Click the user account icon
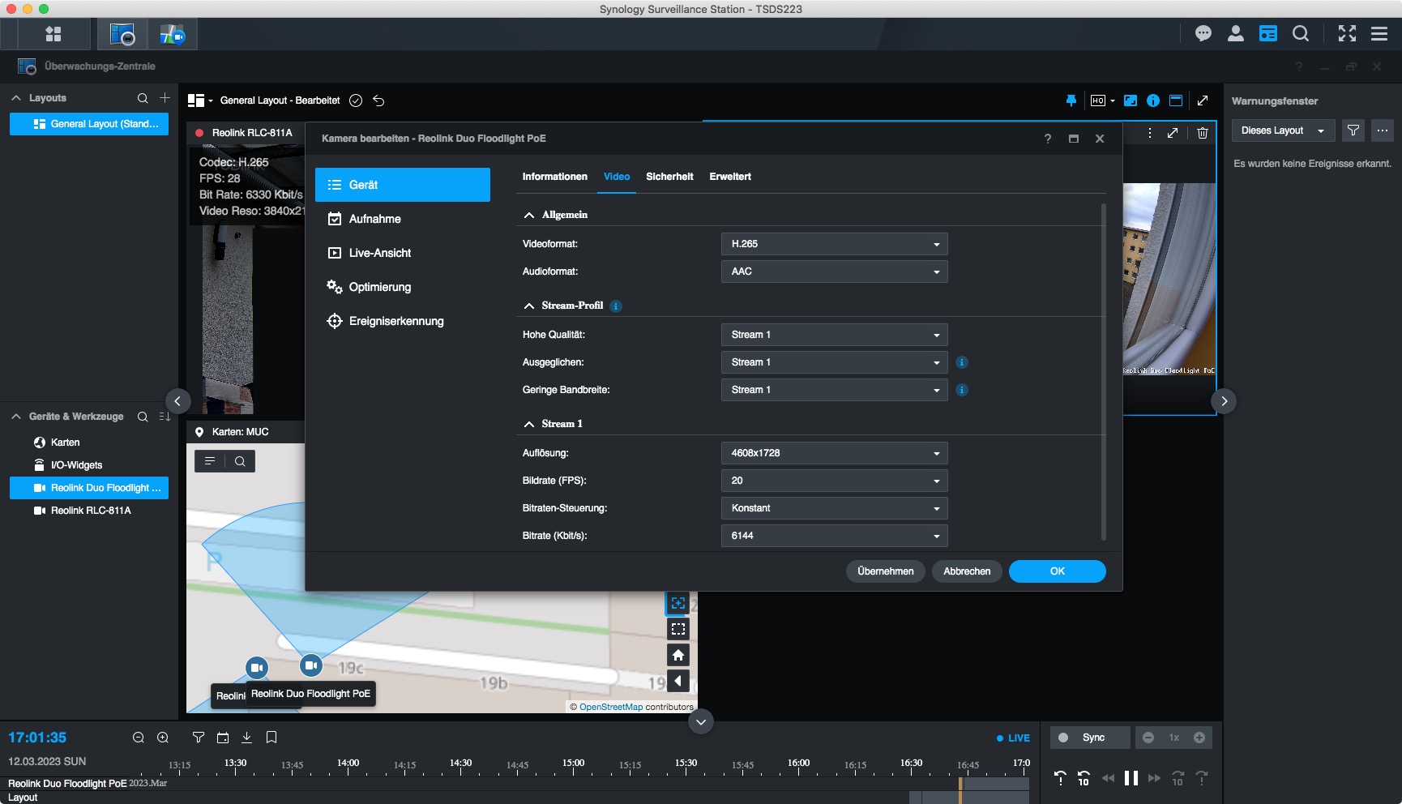Screen dimensions: 1402x804 point(1235,33)
